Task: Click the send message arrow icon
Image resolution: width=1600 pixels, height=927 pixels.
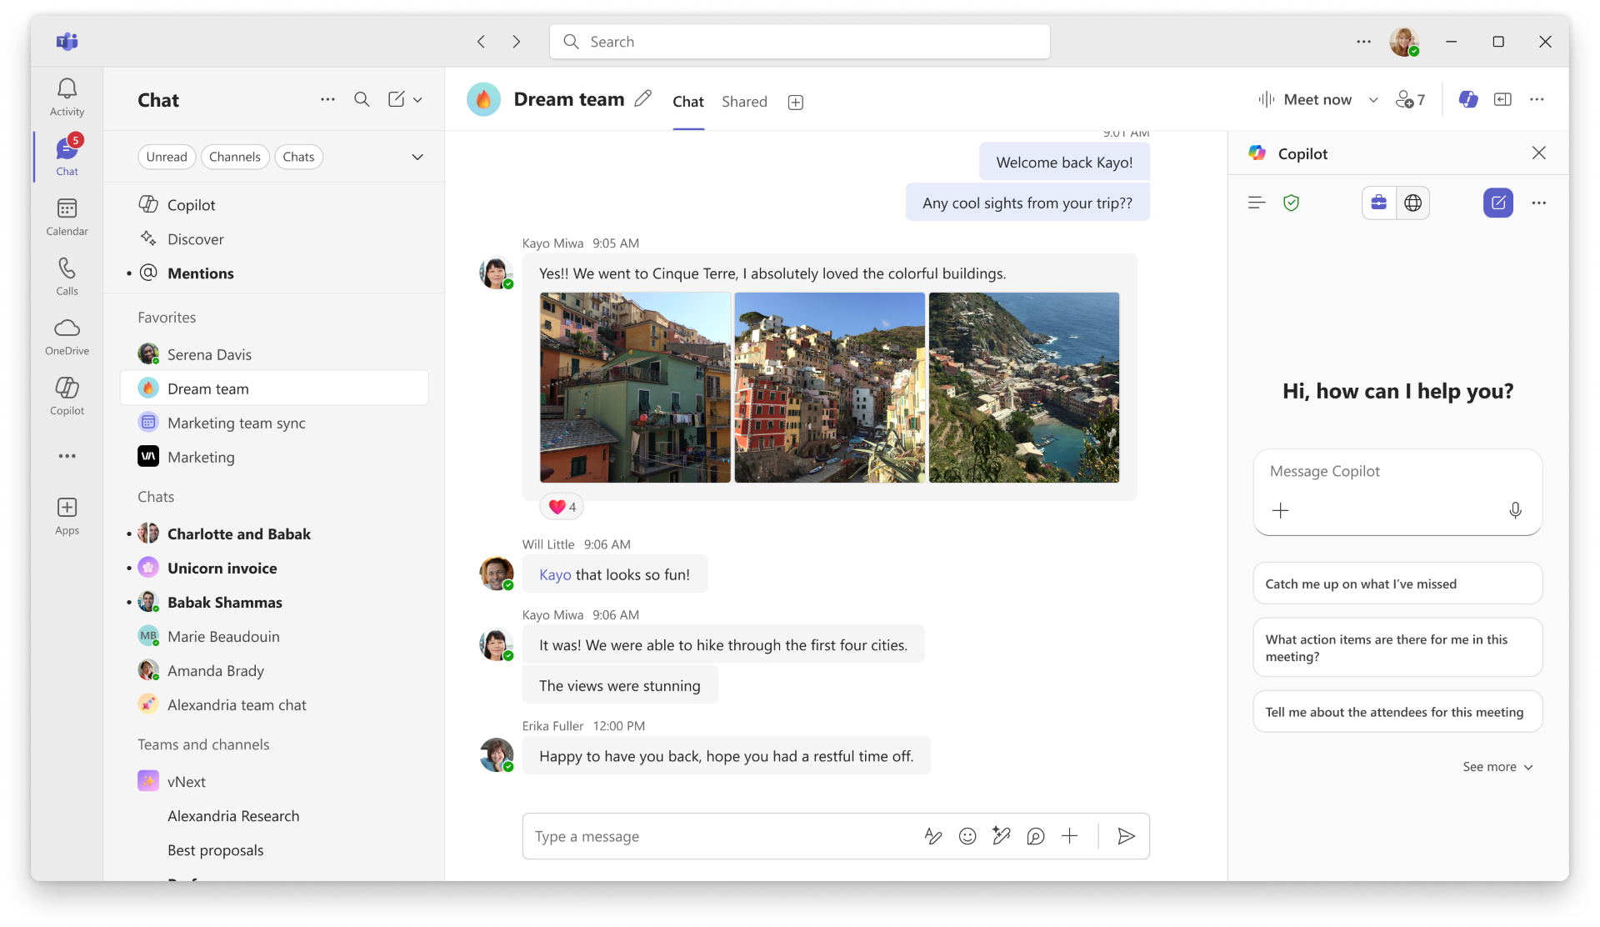Action: tap(1126, 836)
